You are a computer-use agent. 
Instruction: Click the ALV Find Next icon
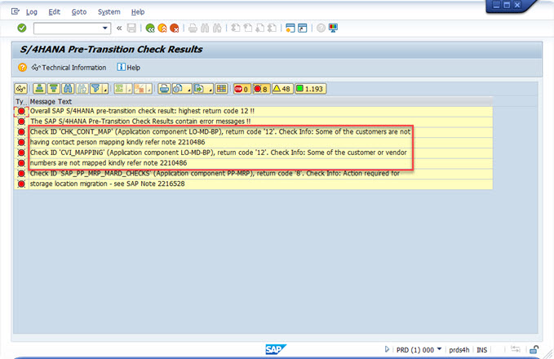click(82, 89)
